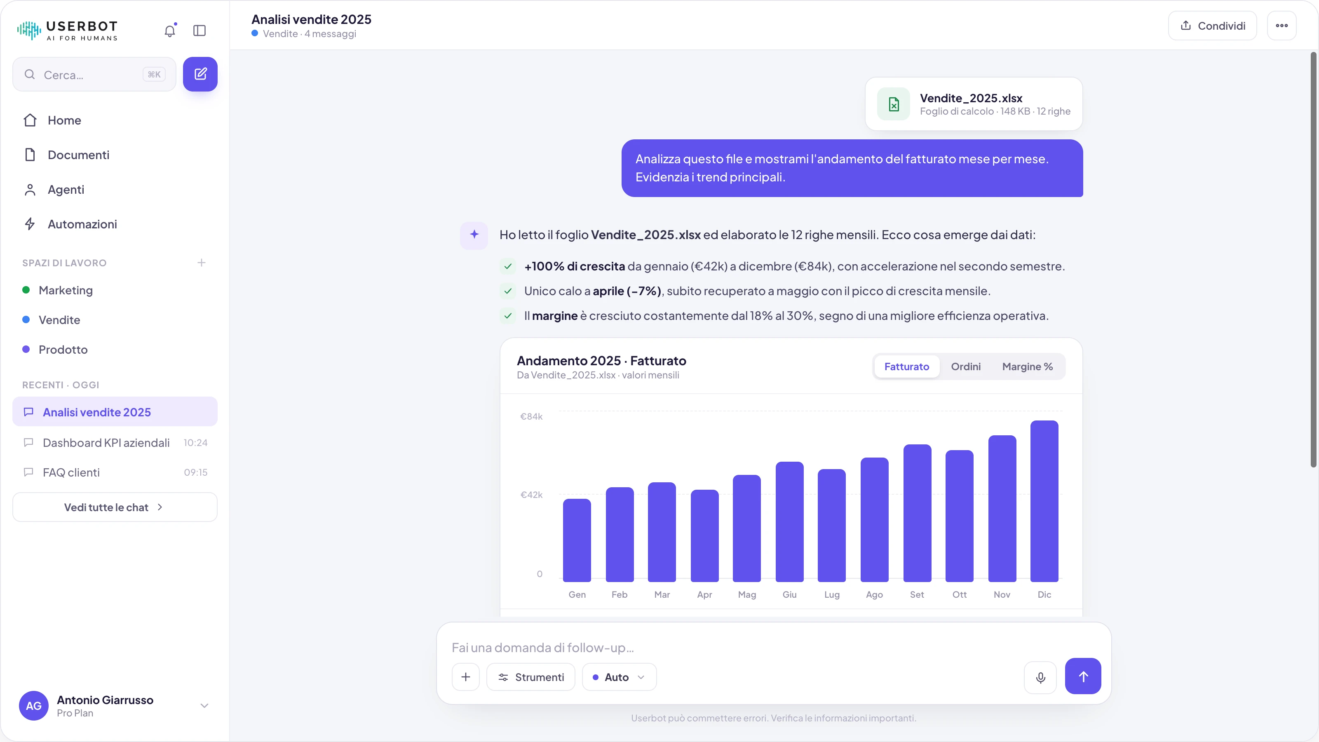Open the Vendite_2025.xlsx file attachment
This screenshot has width=1319, height=742.
click(x=974, y=104)
